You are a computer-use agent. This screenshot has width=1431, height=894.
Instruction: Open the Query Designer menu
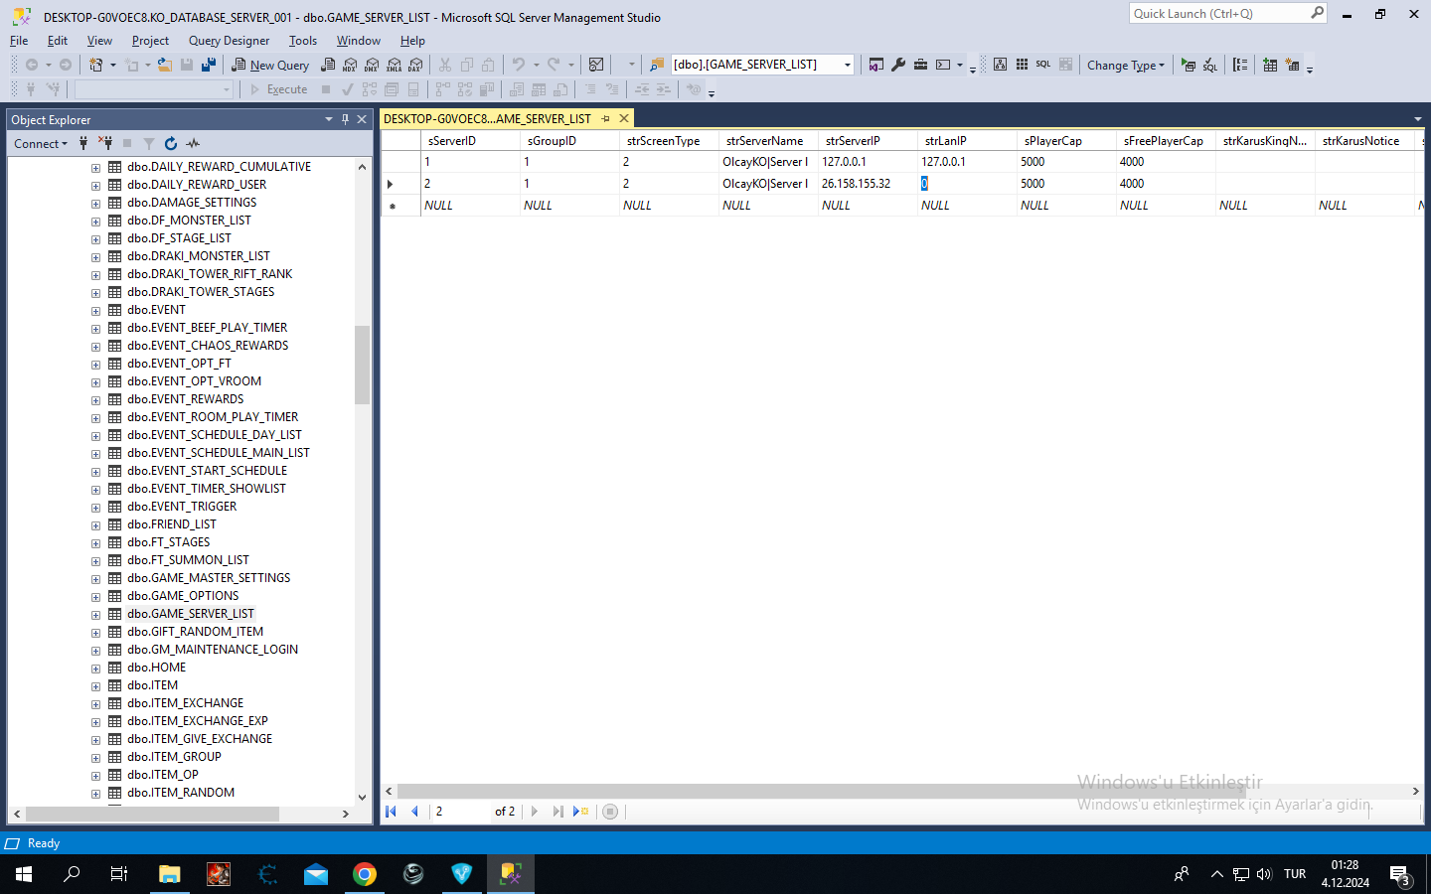click(229, 41)
